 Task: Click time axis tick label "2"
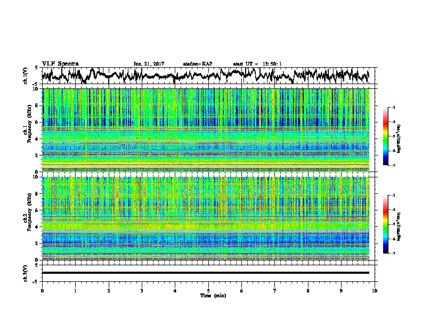pyautogui.click(x=109, y=291)
